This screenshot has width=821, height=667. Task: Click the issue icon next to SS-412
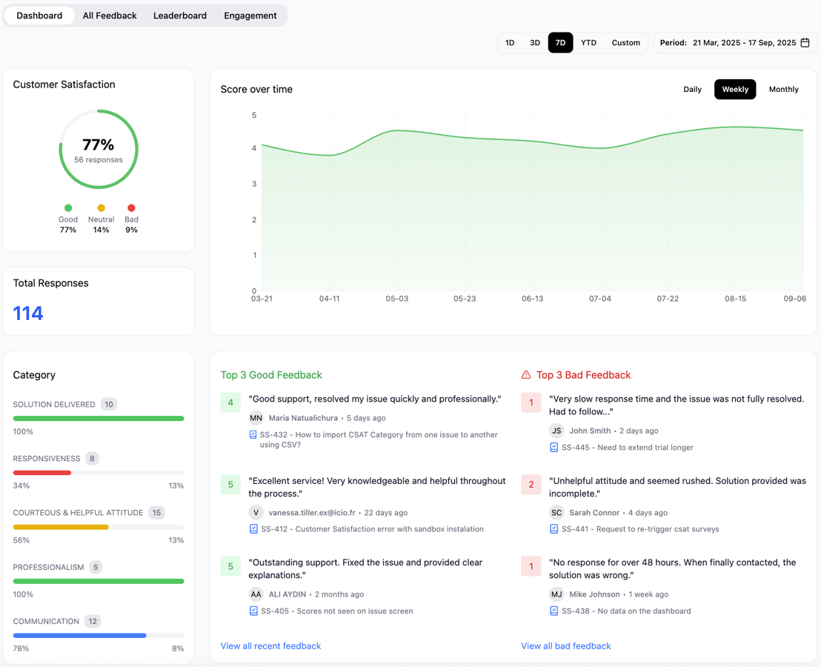click(253, 529)
